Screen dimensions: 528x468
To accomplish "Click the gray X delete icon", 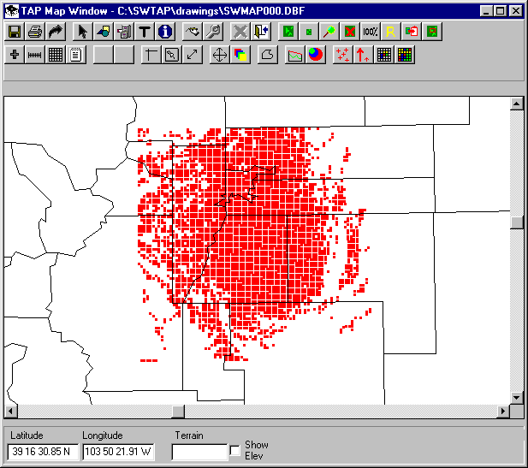I will tap(240, 32).
